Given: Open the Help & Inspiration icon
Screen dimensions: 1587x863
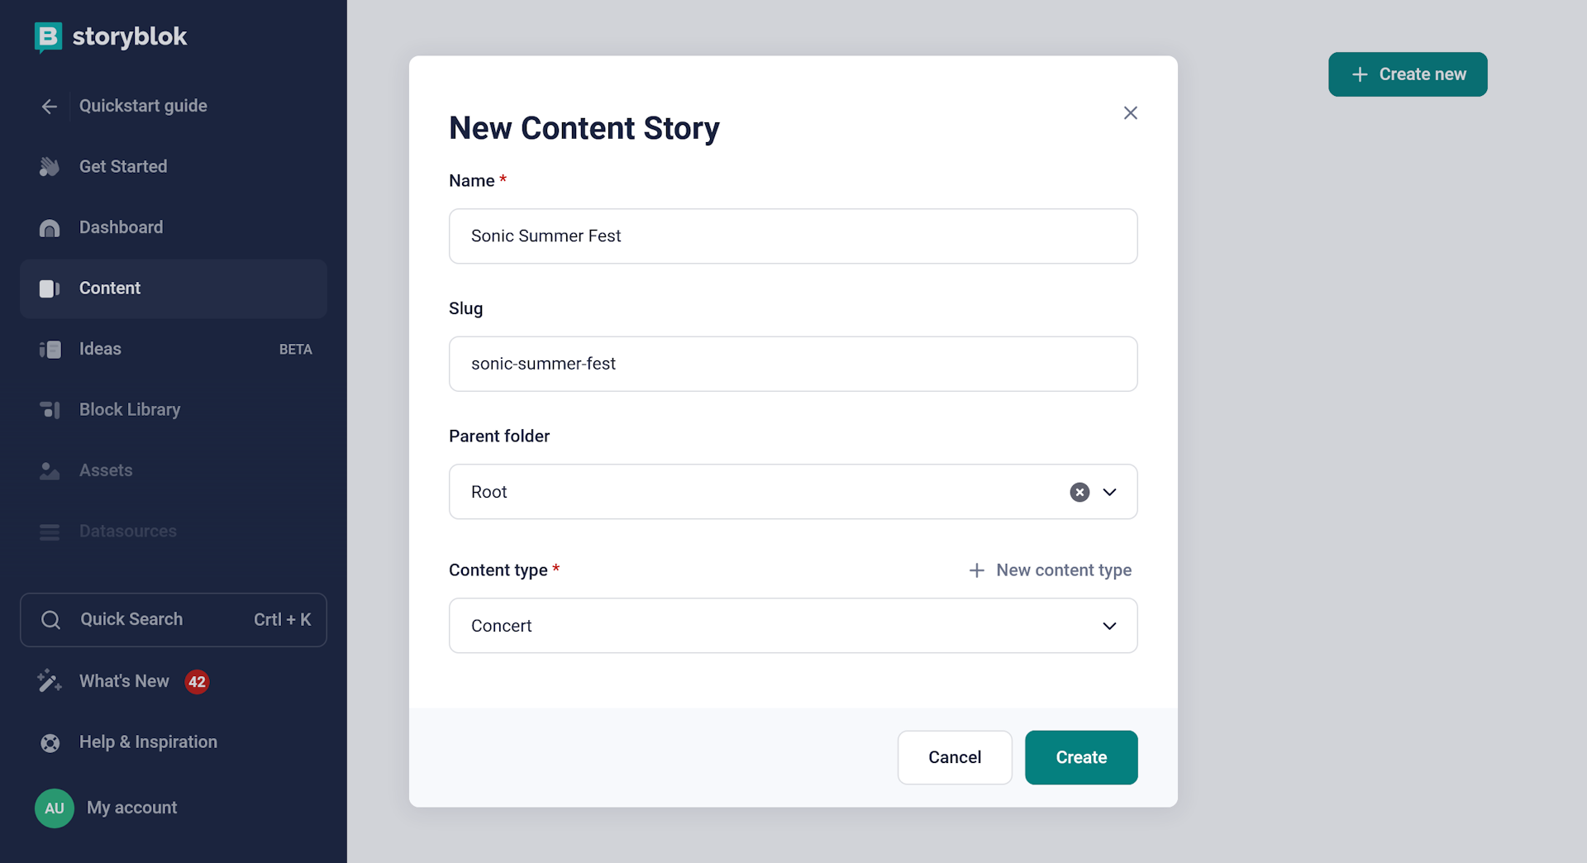Looking at the screenshot, I should [x=50, y=742].
